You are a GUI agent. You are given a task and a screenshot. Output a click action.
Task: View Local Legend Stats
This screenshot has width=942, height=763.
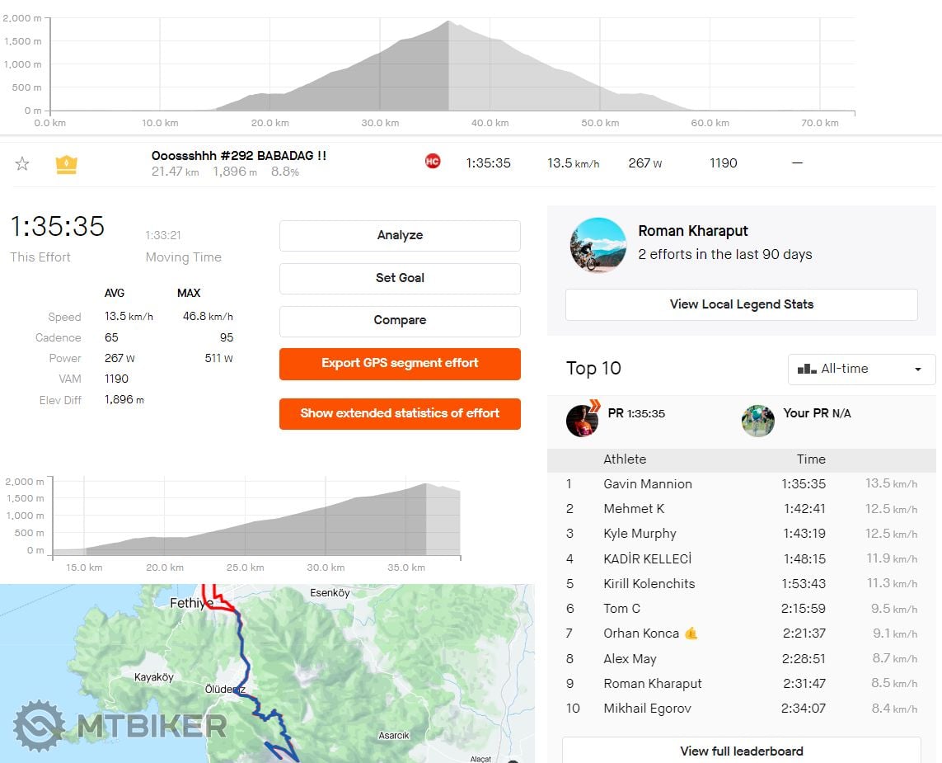coord(741,304)
